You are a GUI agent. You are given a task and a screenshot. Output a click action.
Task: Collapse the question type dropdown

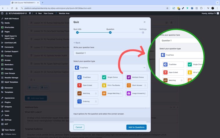pos(144,68)
